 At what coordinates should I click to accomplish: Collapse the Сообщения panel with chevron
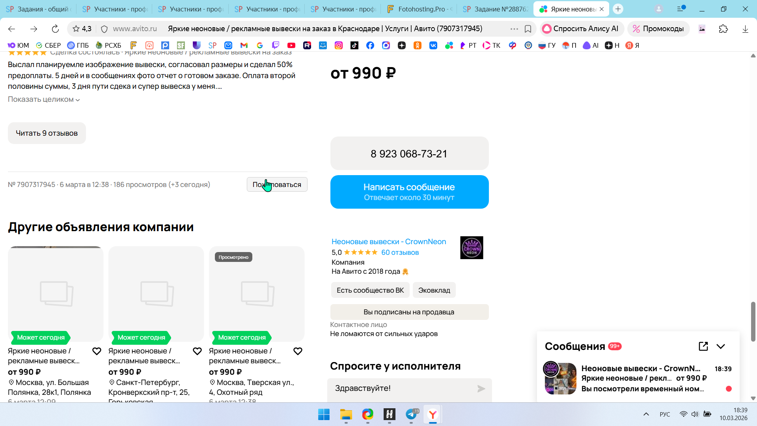click(721, 346)
